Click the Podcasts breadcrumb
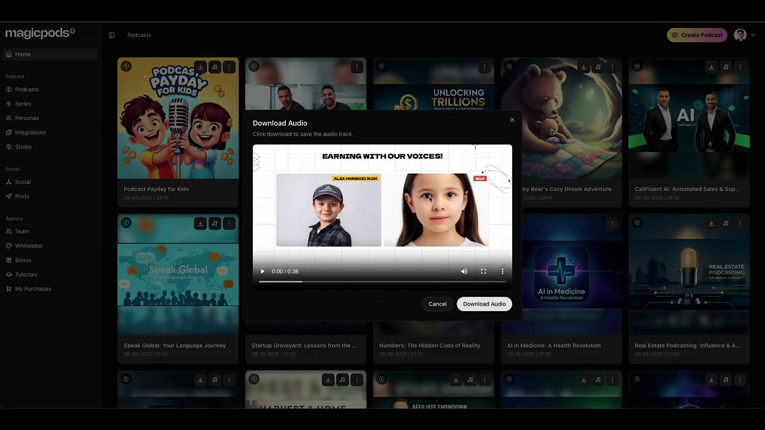 pyautogui.click(x=139, y=35)
